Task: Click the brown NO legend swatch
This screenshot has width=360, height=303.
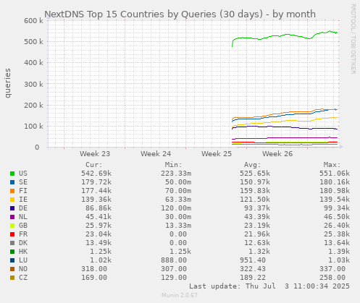Action: tap(12, 269)
